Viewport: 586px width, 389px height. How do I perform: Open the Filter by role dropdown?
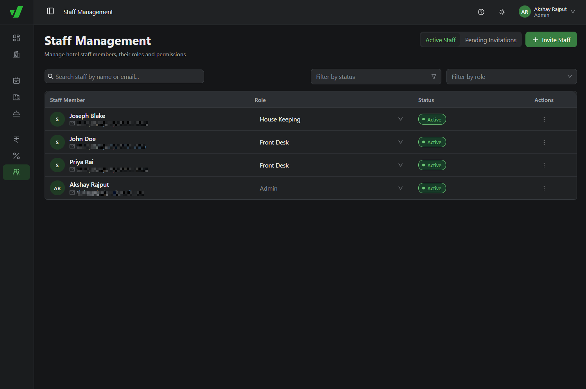click(x=511, y=77)
